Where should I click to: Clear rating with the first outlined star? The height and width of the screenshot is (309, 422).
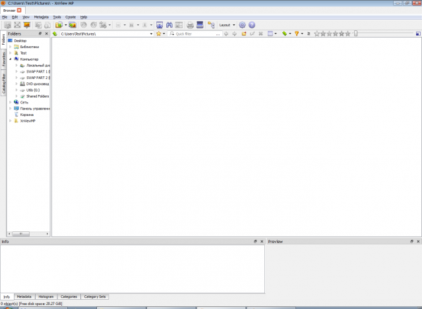[316, 34]
